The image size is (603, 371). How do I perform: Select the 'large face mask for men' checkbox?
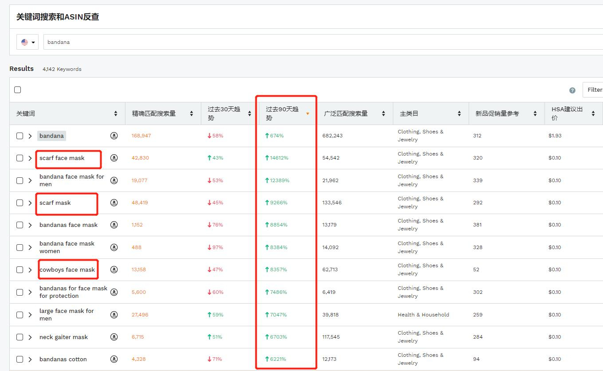click(20, 315)
